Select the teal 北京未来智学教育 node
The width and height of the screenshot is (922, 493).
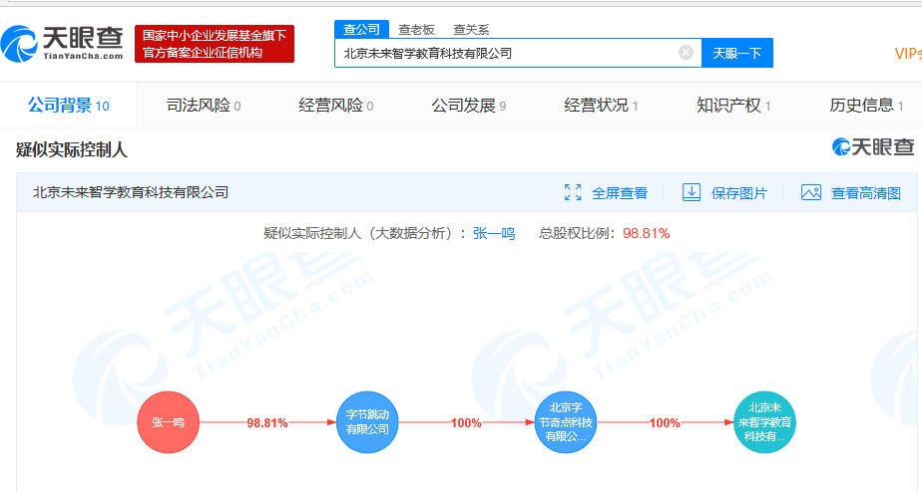(764, 422)
